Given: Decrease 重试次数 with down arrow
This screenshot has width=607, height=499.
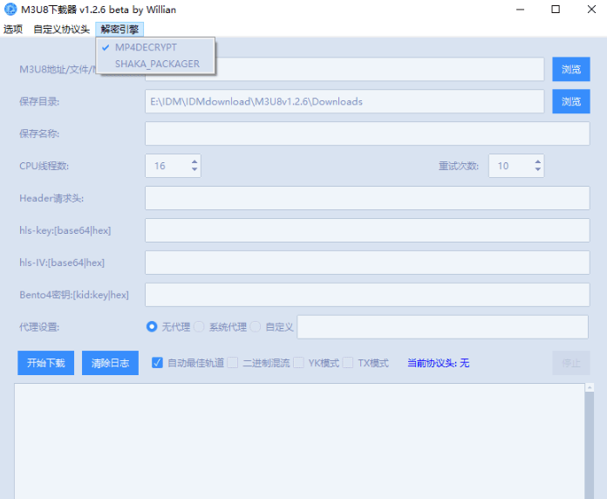Looking at the screenshot, I should 538,170.
